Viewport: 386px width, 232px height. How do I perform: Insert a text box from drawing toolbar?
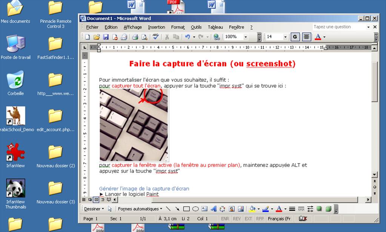pos(205,209)
